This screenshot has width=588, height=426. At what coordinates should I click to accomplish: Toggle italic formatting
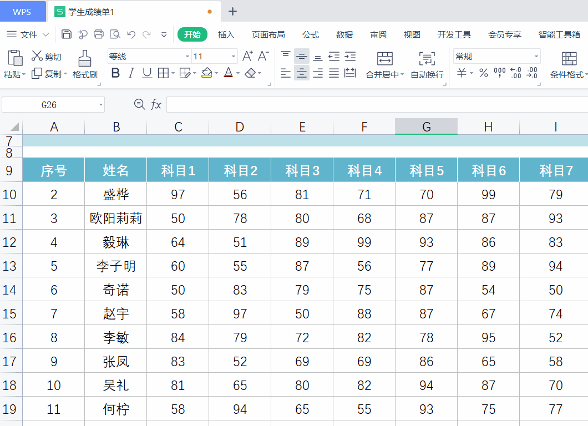pyautogui.click(x=131, y=73)
